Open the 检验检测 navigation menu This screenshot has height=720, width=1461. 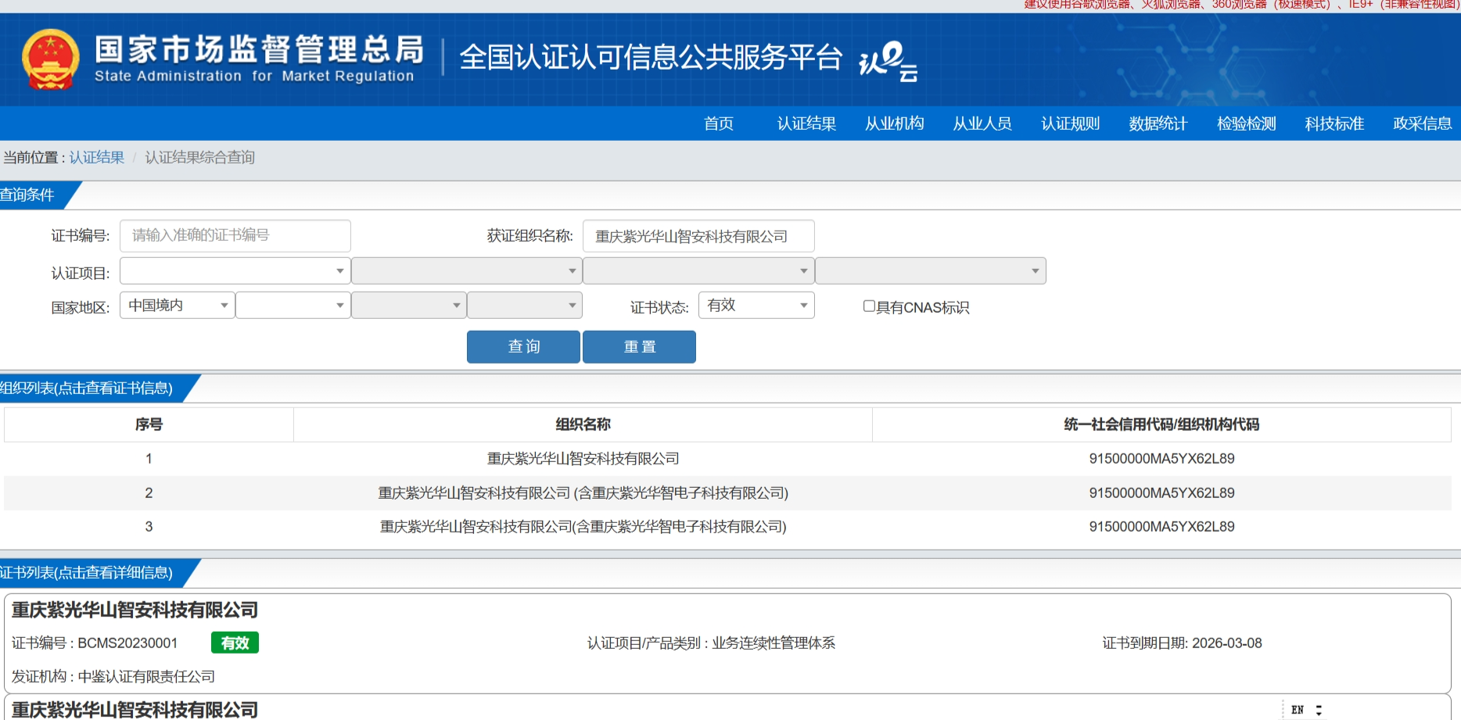tap(1247, 124)
